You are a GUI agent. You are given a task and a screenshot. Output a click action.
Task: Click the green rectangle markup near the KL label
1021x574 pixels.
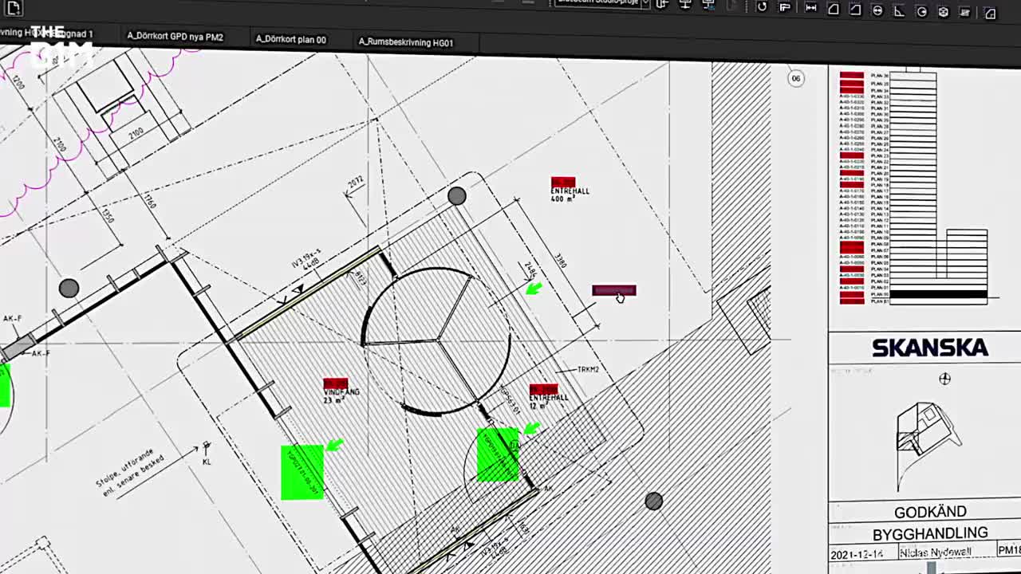(302, 473)
